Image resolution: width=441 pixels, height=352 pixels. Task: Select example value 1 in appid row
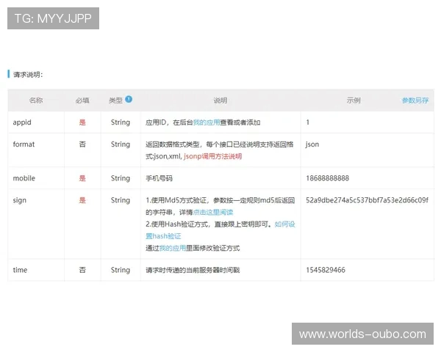click(x=308, y=122)
